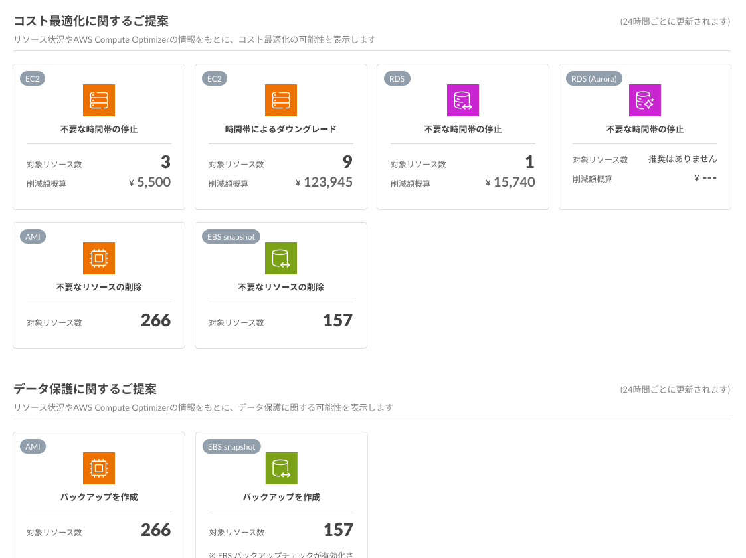Viewport: 746px width, 558px height.
Task: Click the resource count 3 in EC2 stop card
Action: [x=165, y=162]
